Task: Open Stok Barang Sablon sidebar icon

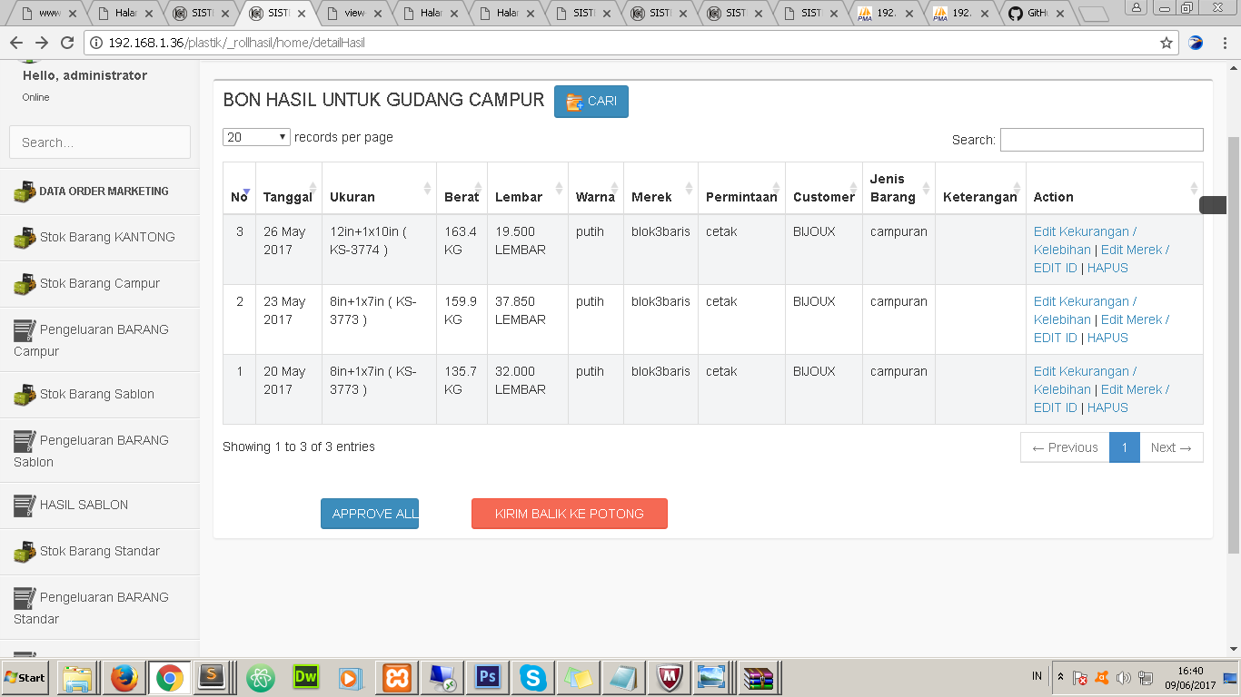Action: (x=25, y=395)
